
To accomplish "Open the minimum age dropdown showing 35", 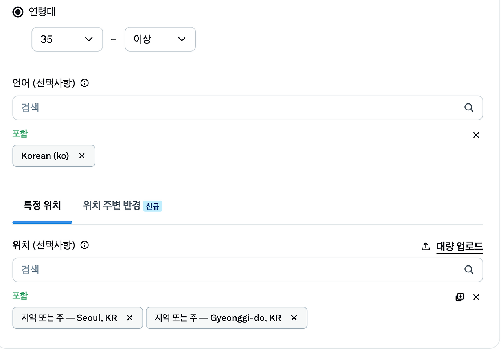I will pyautogui.click(x=67, y=39).
